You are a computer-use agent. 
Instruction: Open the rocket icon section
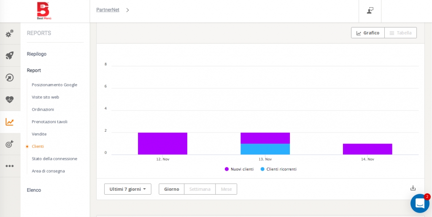[x=10, y=55]
